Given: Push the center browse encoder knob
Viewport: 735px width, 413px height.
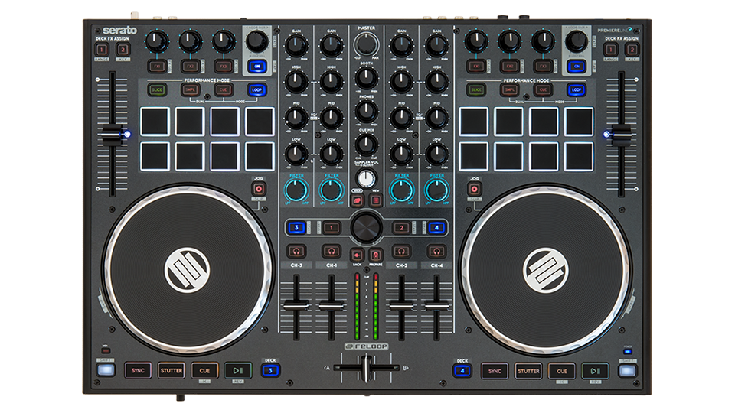Looking at the screenshot, I should pos(366,226).
